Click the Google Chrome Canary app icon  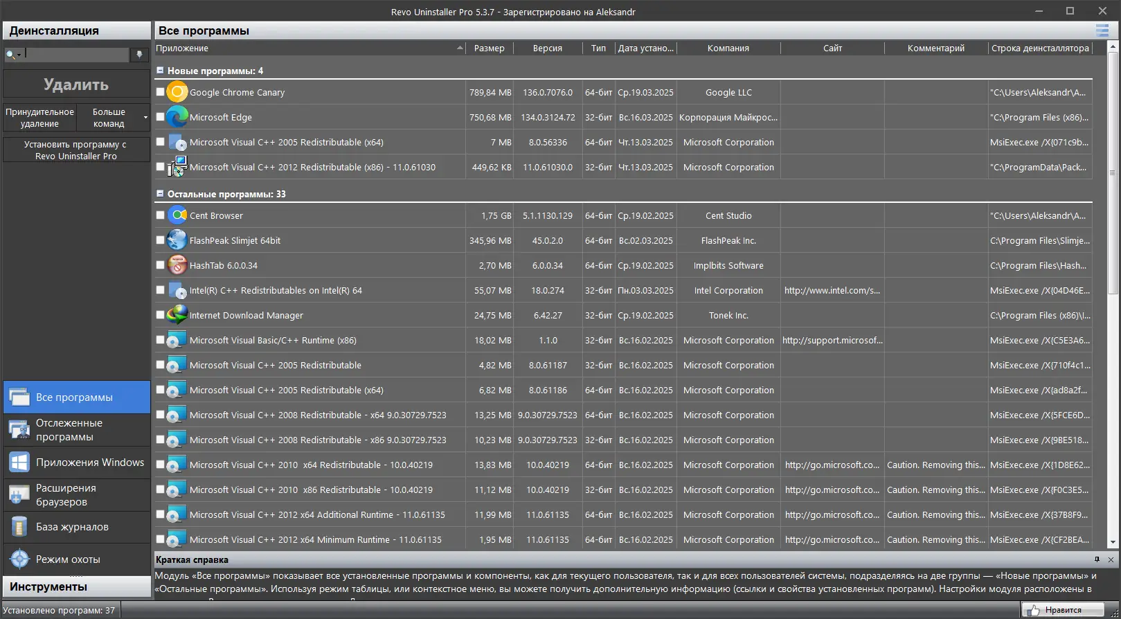pyautogui.click(x=177, y=92)
